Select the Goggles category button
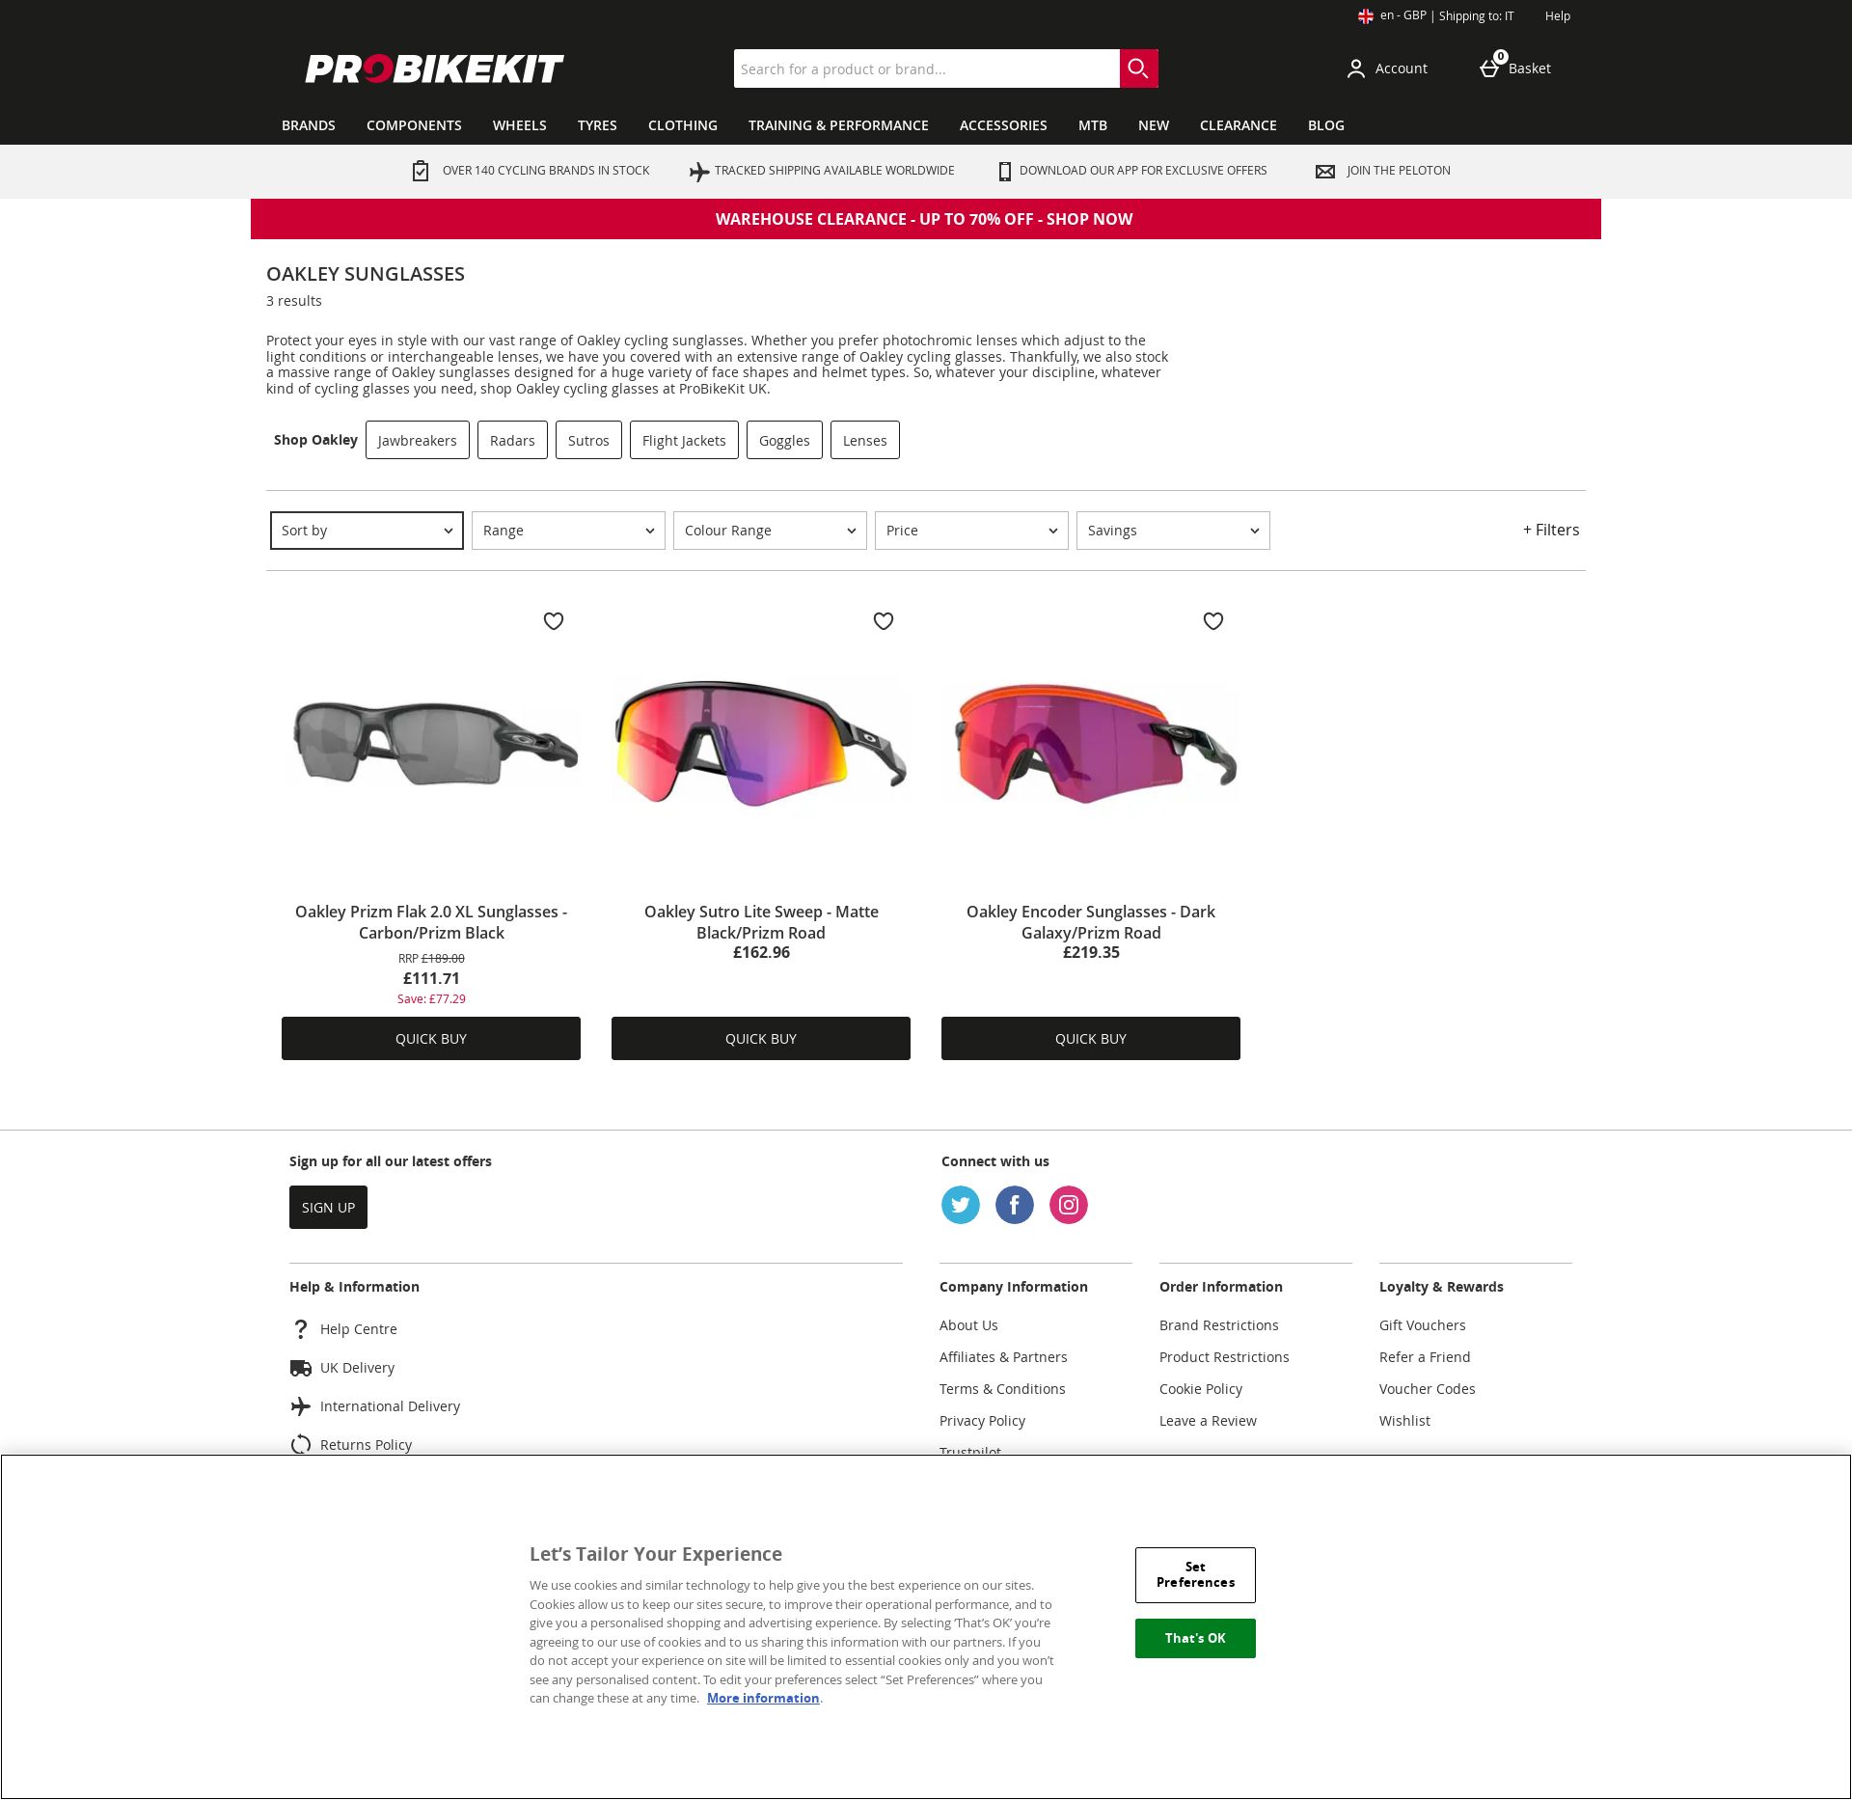The image size is (1852, 1800). pos(784,440)
